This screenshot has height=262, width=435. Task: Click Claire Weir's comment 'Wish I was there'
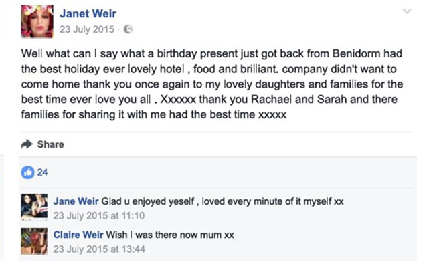tap(170, 235)
